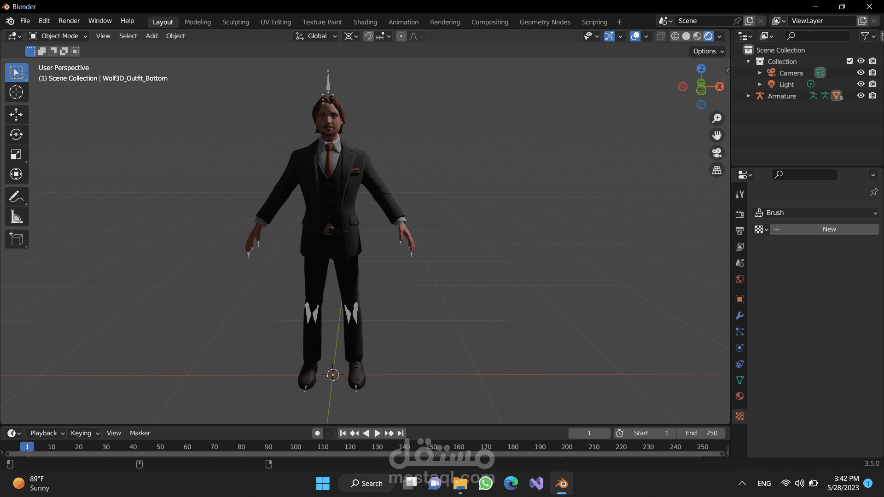Open the Modifier properties wrench tab
This screenshot has height=497, width=884.
click(739, 316)
